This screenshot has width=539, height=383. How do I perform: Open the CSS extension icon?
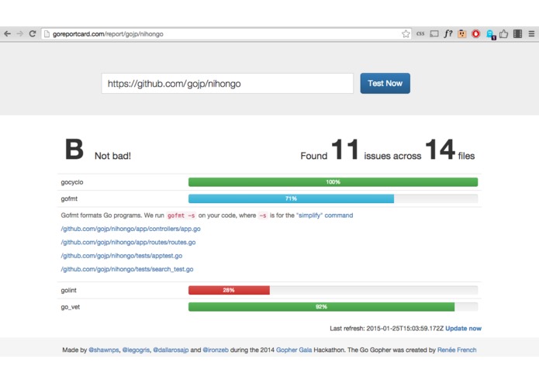point(420,33)
